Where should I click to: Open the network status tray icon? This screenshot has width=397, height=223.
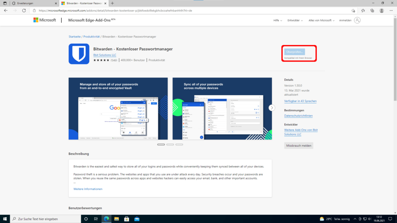pyautogui.click(x=365, y=219)
